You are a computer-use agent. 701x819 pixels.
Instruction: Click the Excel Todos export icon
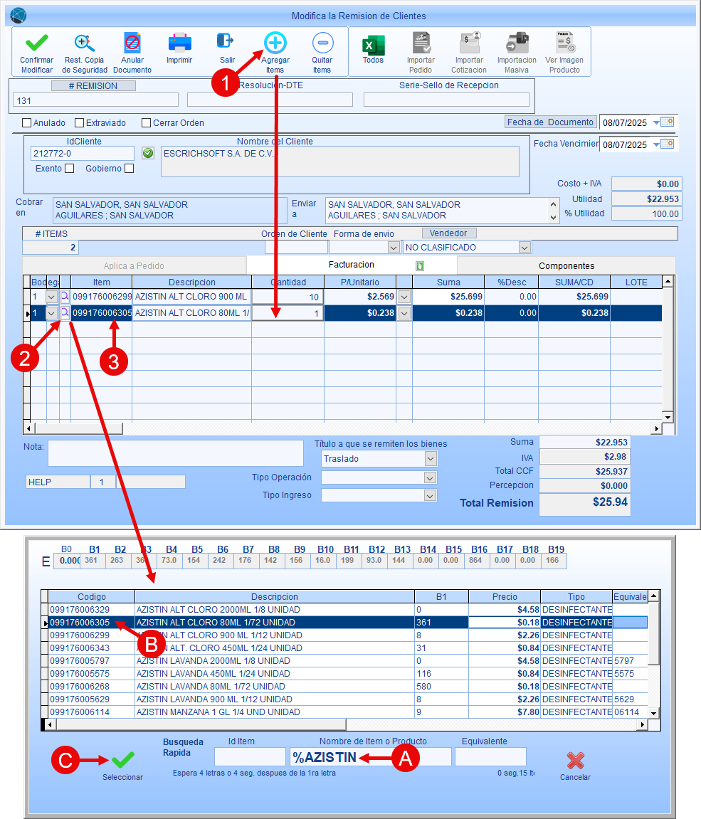coord(373,46)
